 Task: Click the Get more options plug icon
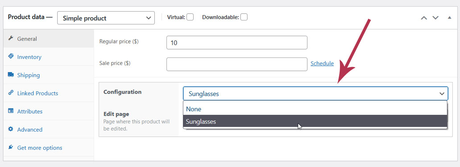pyautogui.click(x=11, y=147)
